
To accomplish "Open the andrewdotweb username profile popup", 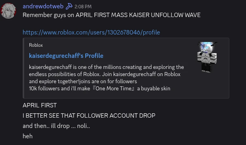I will click(43, 6).
